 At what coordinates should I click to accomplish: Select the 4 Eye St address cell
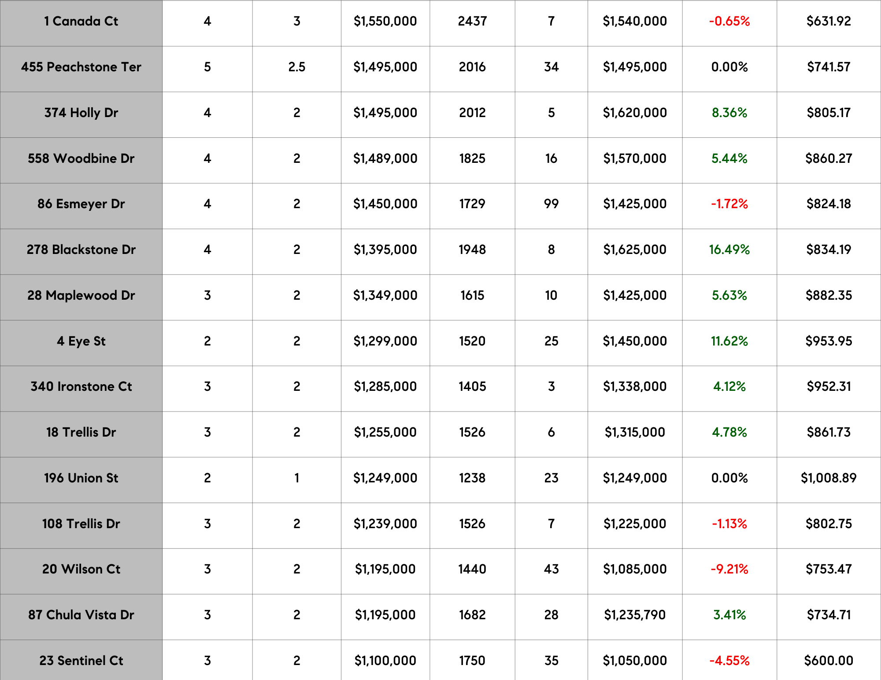point(81,341)
